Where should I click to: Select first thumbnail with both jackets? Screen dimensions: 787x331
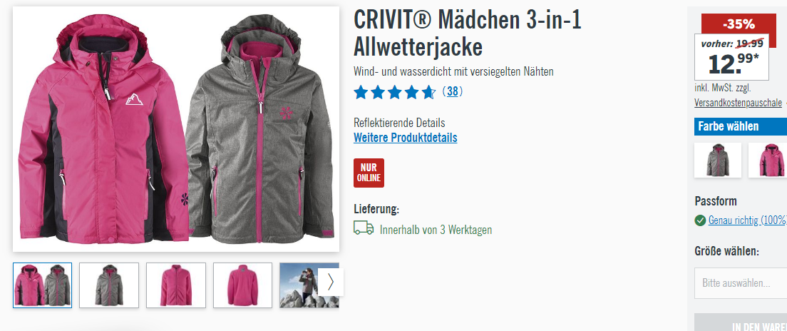point(42,285)
